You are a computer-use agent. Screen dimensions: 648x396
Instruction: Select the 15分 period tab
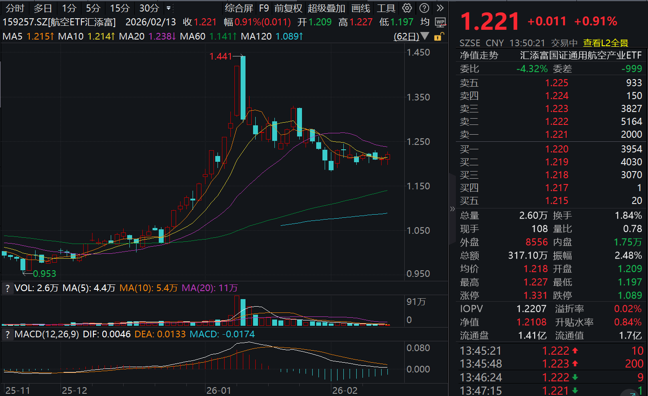(120, 8)
